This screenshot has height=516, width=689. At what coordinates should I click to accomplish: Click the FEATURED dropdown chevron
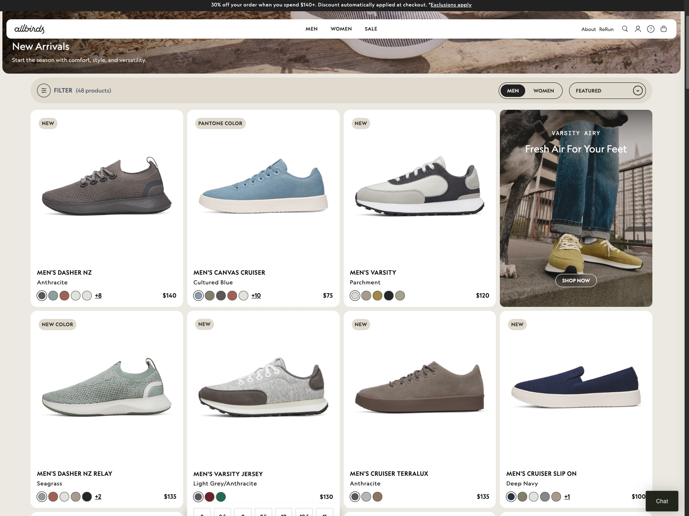click(x=637, y=90)
